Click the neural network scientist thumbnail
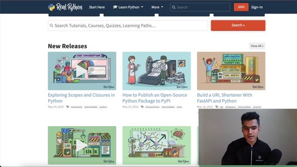Screen dimensions: 297x167 tap(156, 145)
